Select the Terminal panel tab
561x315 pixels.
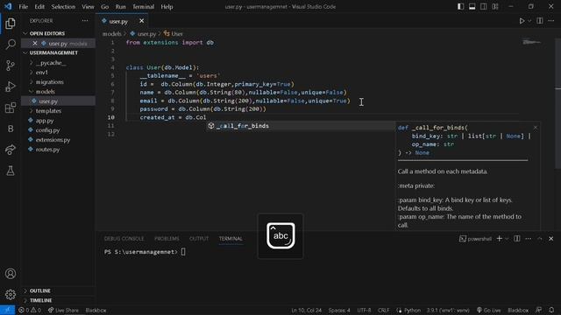pos(231,239)
